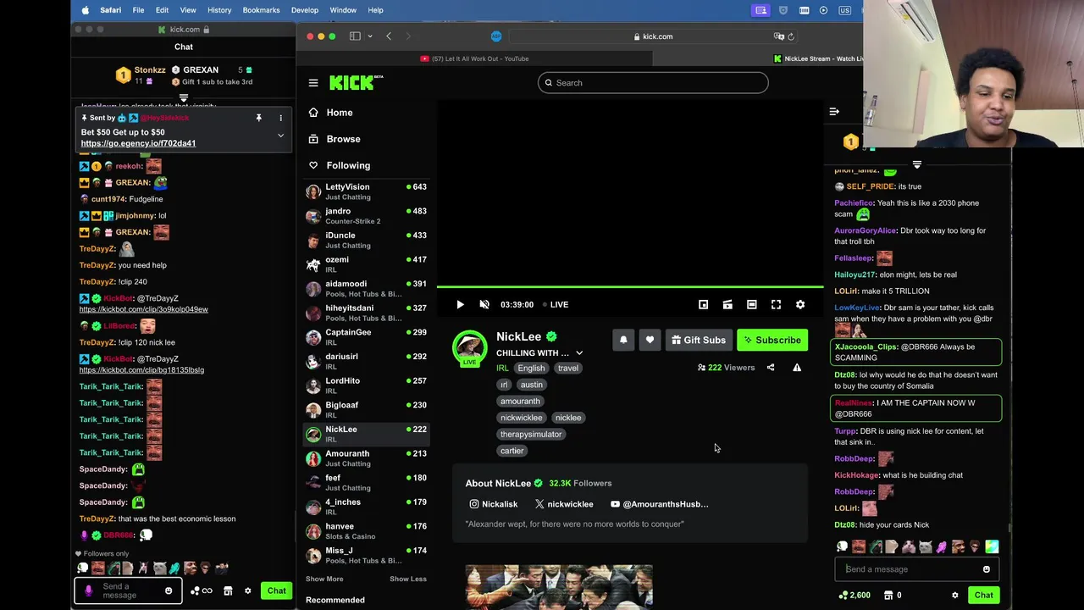Open kickbot clip 3o9kolp049ew link

point(143,309)
